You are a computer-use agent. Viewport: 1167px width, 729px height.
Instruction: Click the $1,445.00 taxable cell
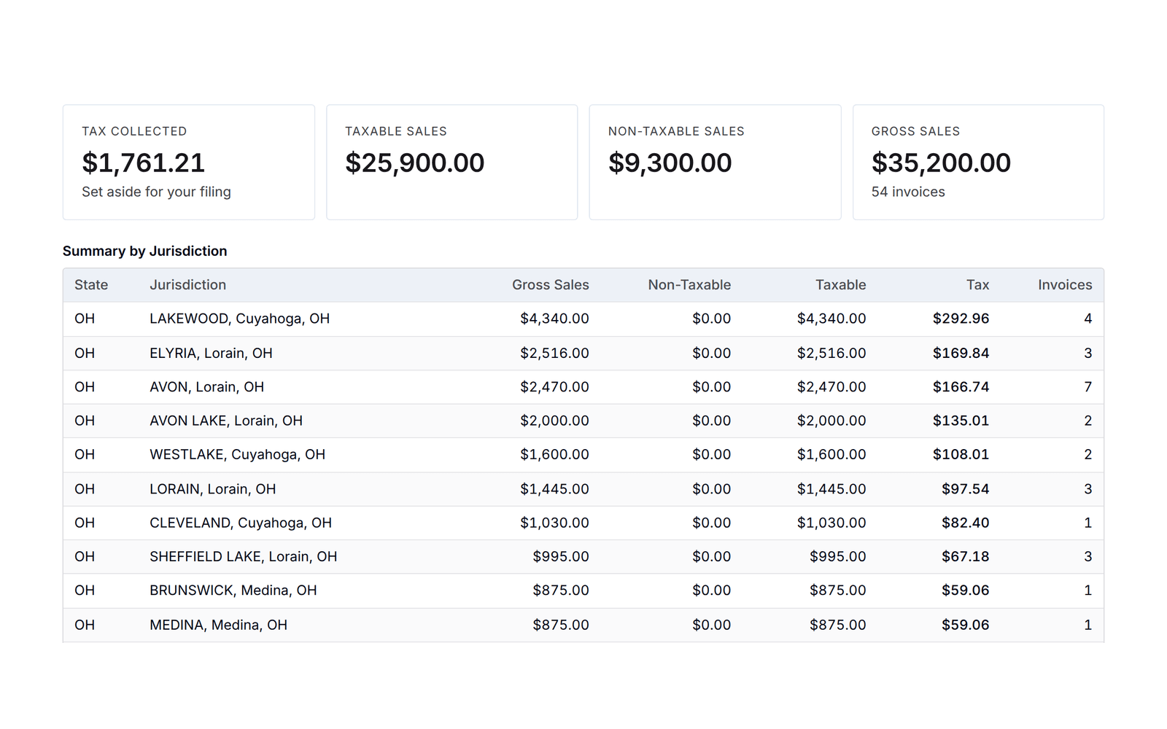pos(831,489)
